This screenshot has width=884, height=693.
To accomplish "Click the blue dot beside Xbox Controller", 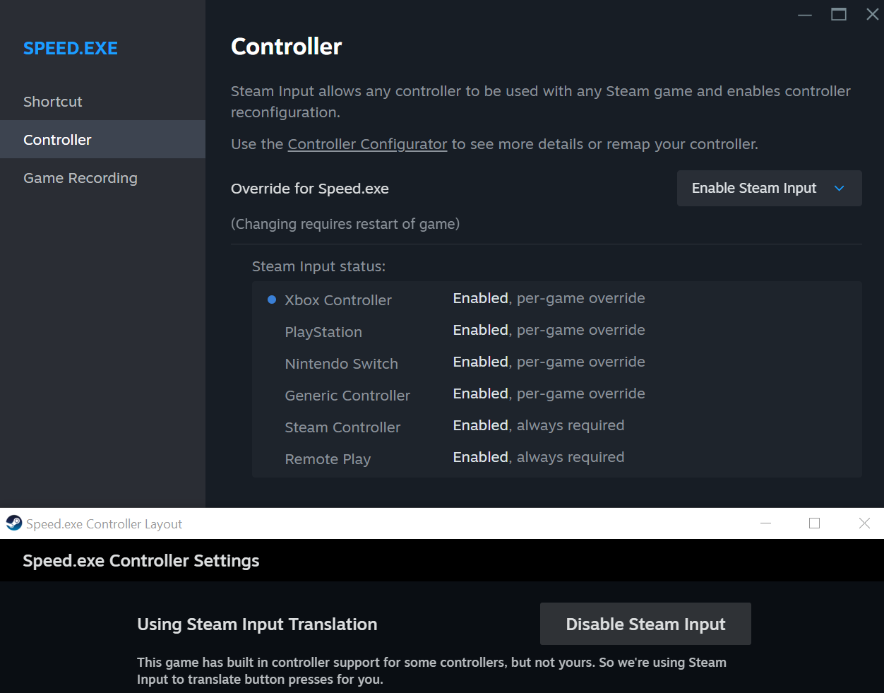I will 272,300.
